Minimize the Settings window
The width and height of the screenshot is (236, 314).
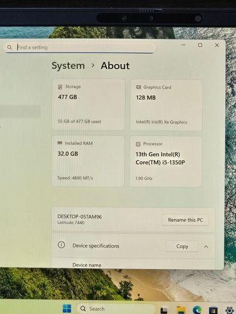(183, 45)
